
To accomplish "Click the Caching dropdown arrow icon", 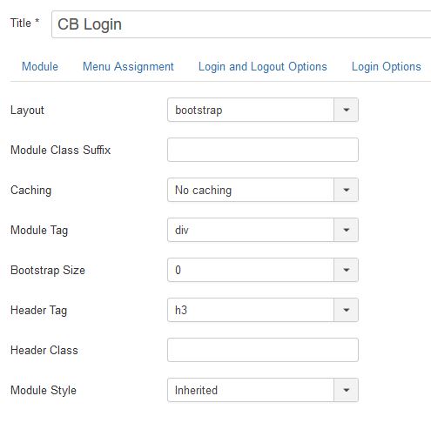I will [x=346, y=190].
